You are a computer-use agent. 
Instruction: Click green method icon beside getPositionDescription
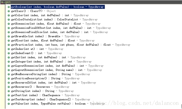click(9, 78)
